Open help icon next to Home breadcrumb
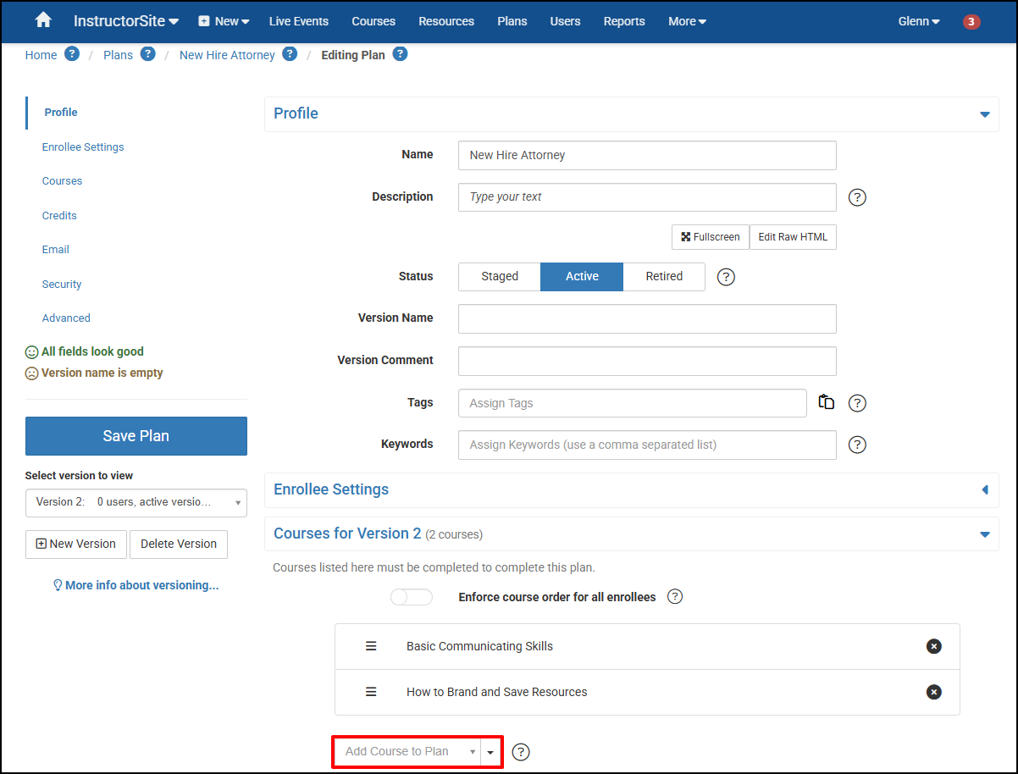Screen dimensions: 1018x774 pos(72,54)
